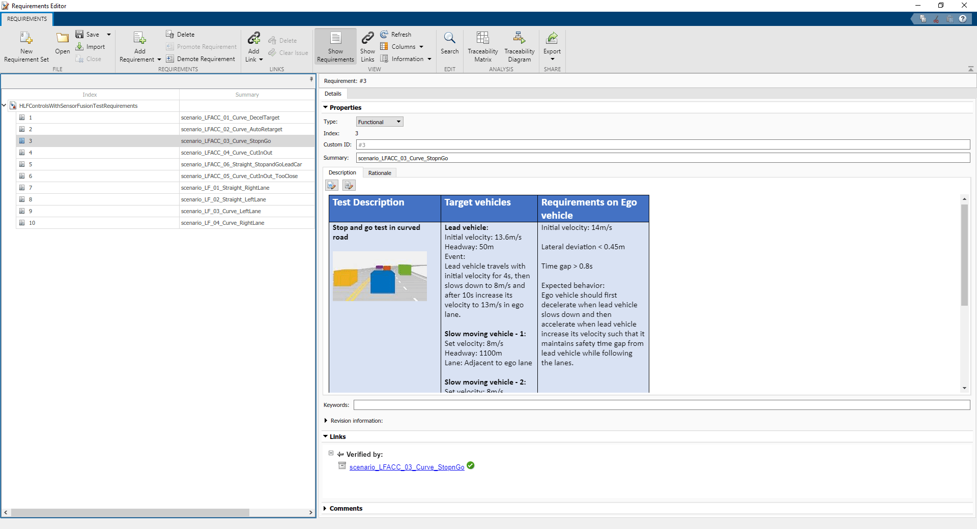Click the Refresh view icon
Image resolution: width=977 pixels, height=529 pixels.
pyautogui.click(x=385, y=34)
